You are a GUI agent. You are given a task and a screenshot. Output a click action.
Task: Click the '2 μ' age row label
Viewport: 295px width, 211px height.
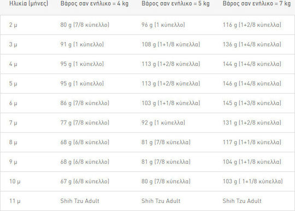[x=13, y=25]
